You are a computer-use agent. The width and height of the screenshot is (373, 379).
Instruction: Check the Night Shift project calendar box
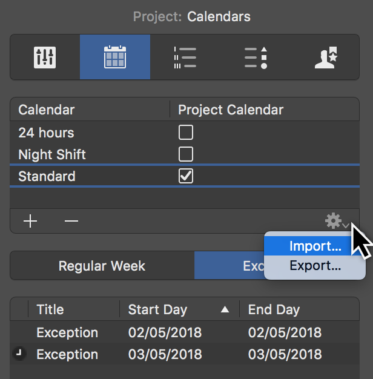click(x=186, y=154)
